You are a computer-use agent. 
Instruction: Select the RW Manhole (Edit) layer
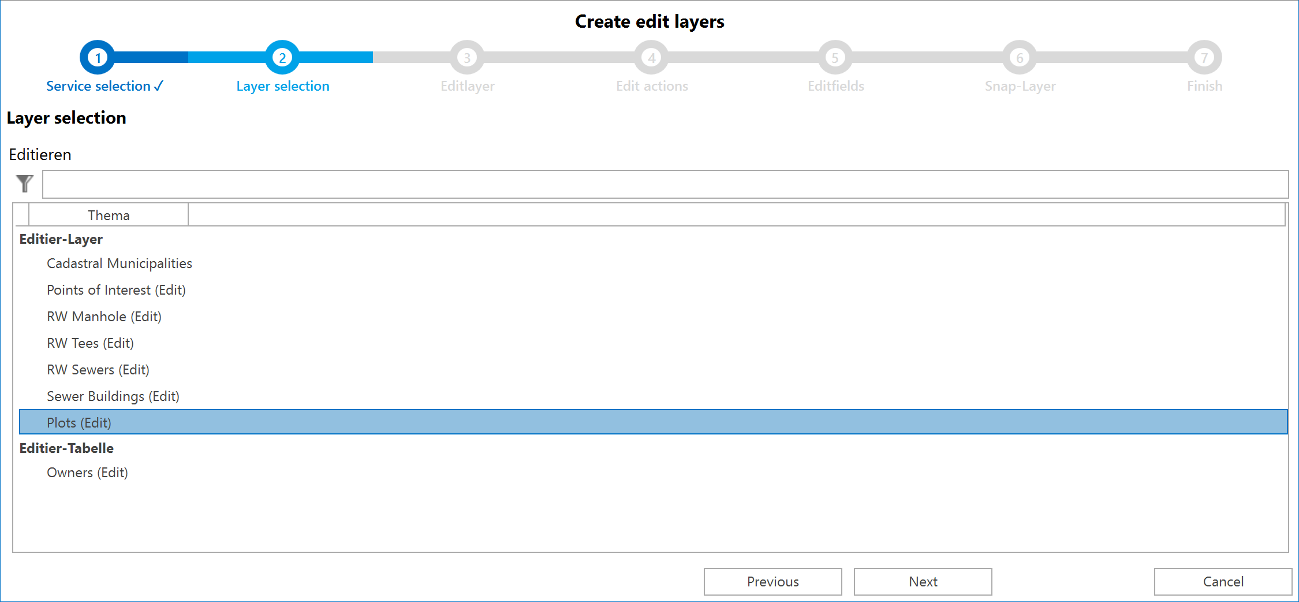pos(104,317)
